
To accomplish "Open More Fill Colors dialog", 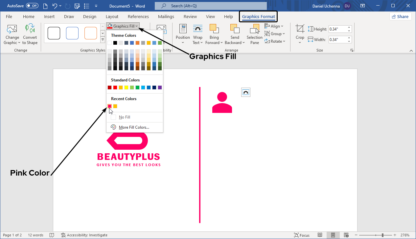I will pos(134,127).
